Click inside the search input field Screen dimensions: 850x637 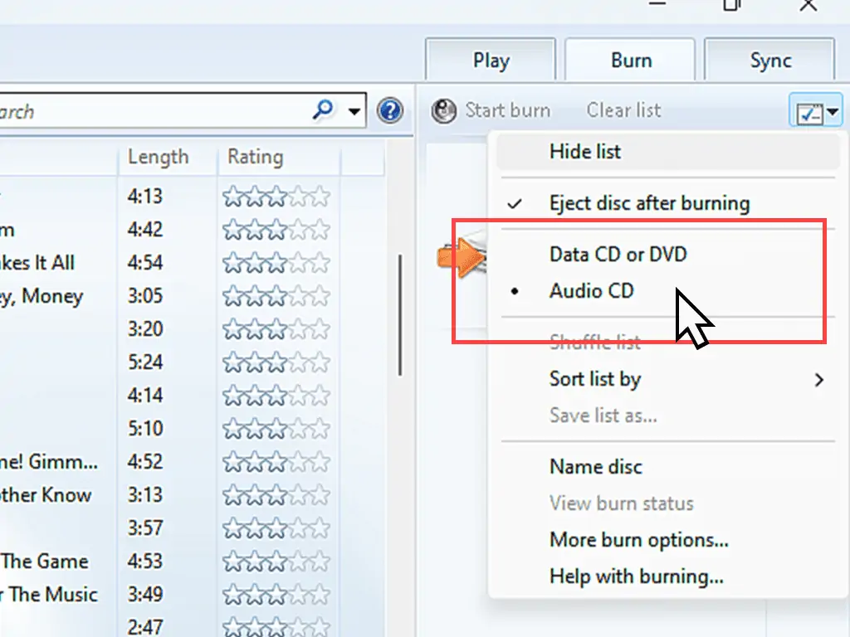(125, 109)
